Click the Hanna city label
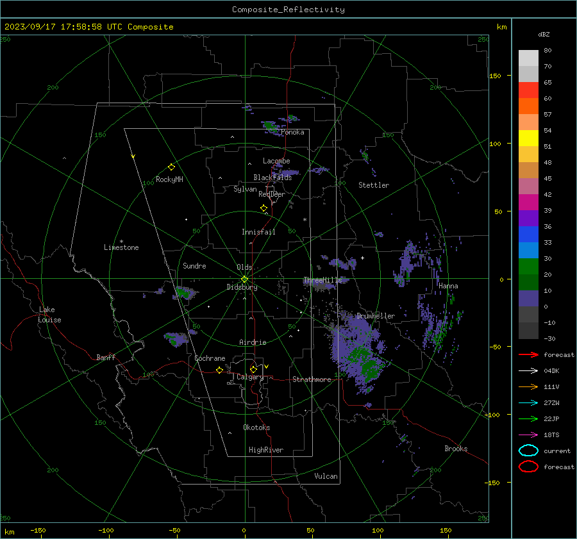The height and width of the screenshot is (539, 577). pos(448,286)
